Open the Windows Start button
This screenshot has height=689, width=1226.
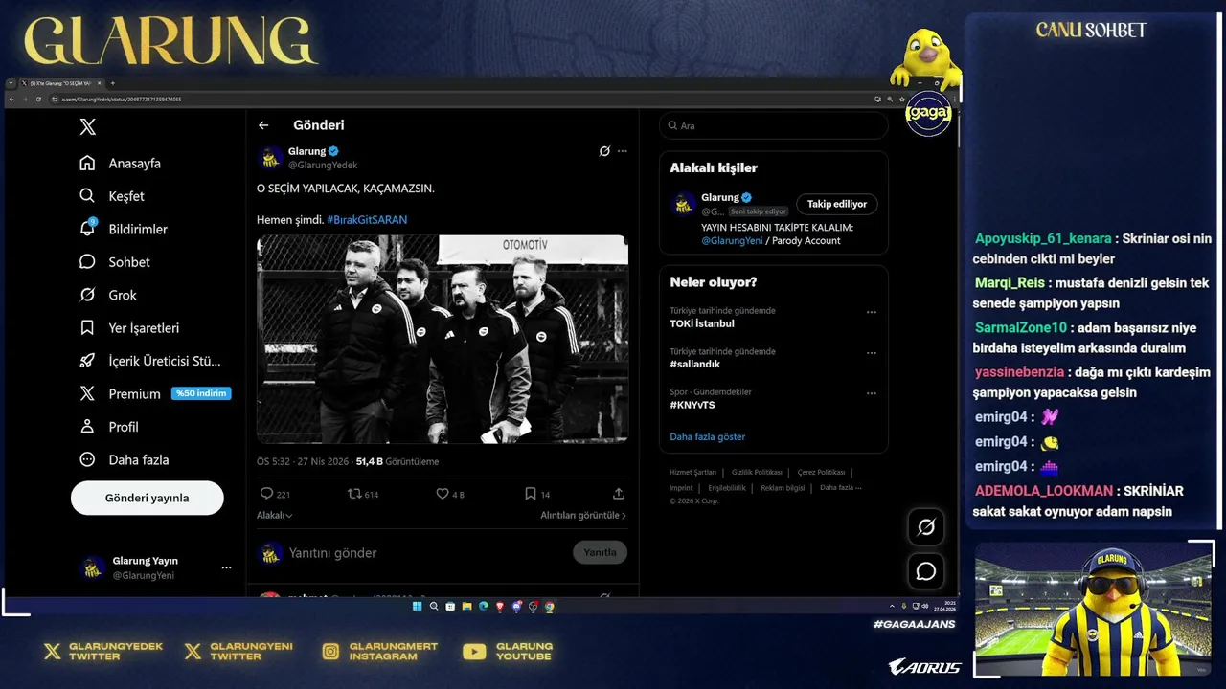tap(417, 606)
